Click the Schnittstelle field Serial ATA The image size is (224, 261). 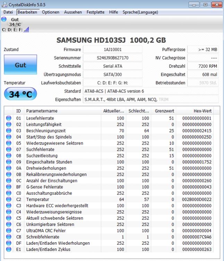pyautogui.click(x=113, y=66)
